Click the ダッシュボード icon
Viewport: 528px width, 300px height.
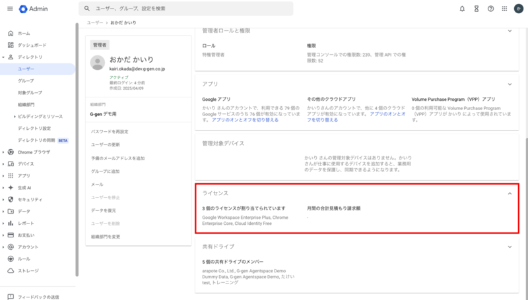(11, 45)
